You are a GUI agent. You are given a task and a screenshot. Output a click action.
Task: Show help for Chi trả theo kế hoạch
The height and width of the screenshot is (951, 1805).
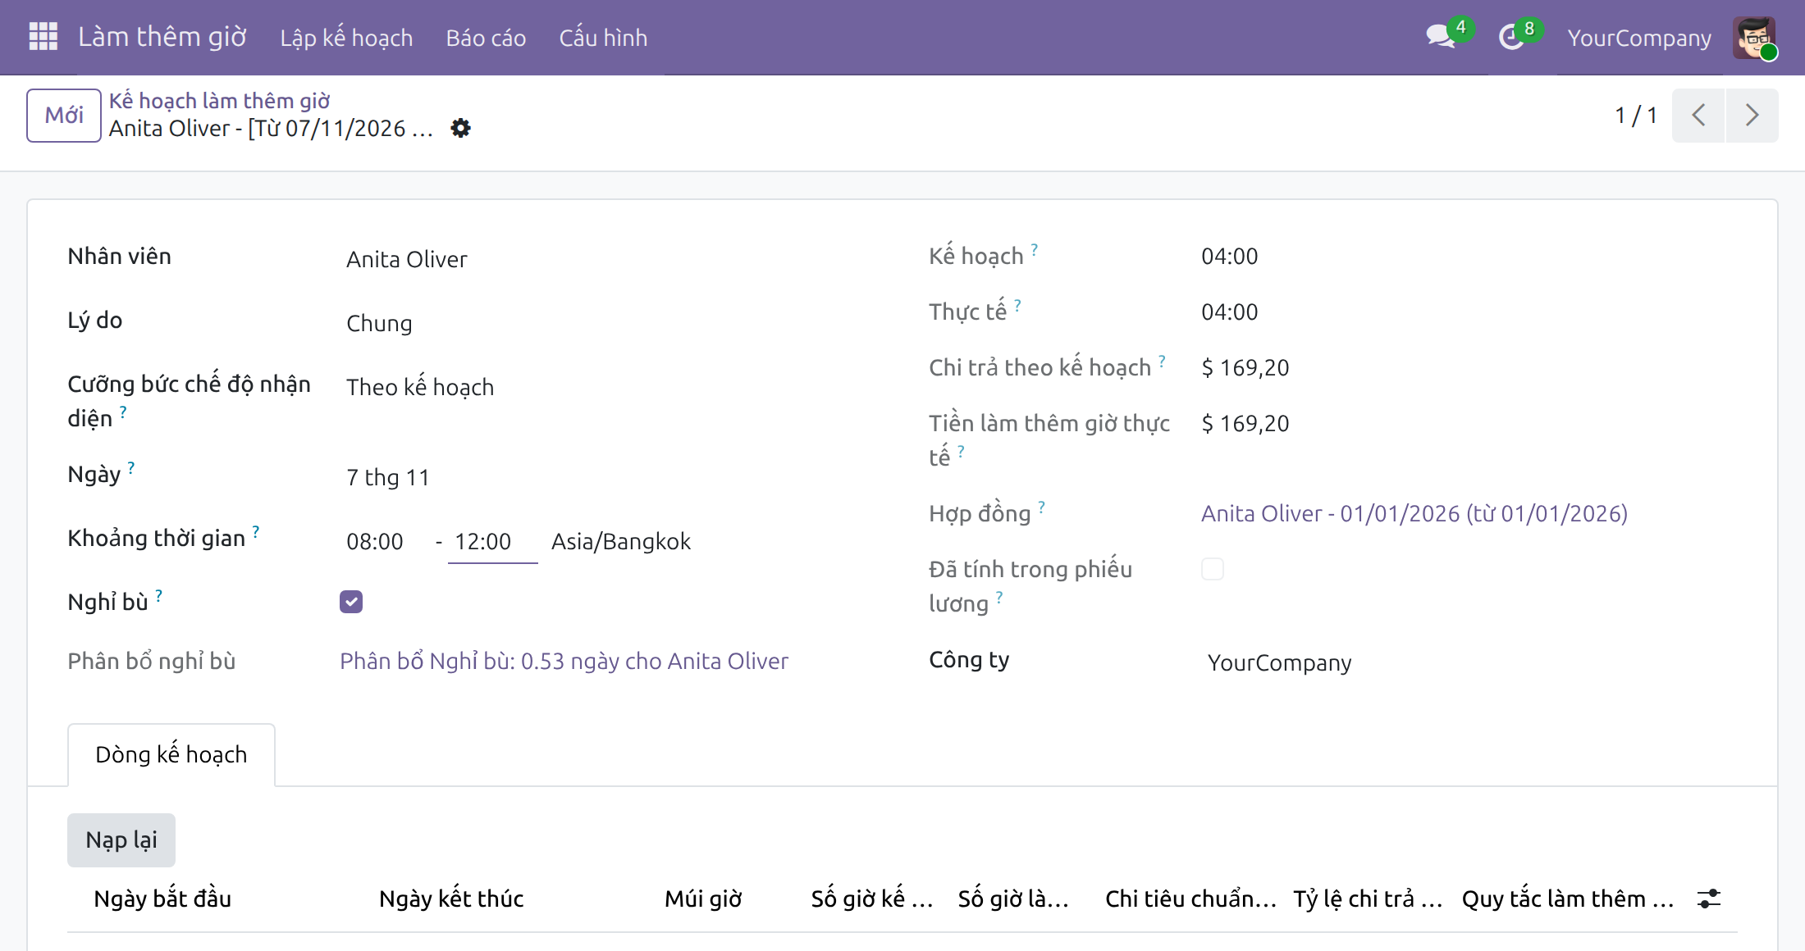coord(1162,361)
